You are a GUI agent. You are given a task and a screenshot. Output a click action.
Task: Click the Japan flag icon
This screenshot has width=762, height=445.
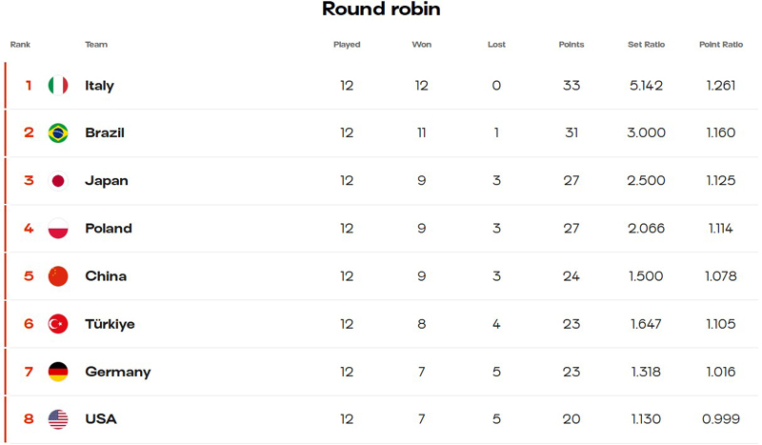[x=58, y=181]
